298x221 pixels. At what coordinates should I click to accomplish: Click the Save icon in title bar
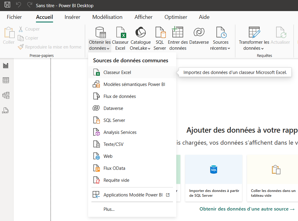(7, 5)
